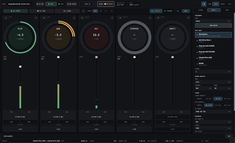Click the info icon on track 5

(188, 18)
